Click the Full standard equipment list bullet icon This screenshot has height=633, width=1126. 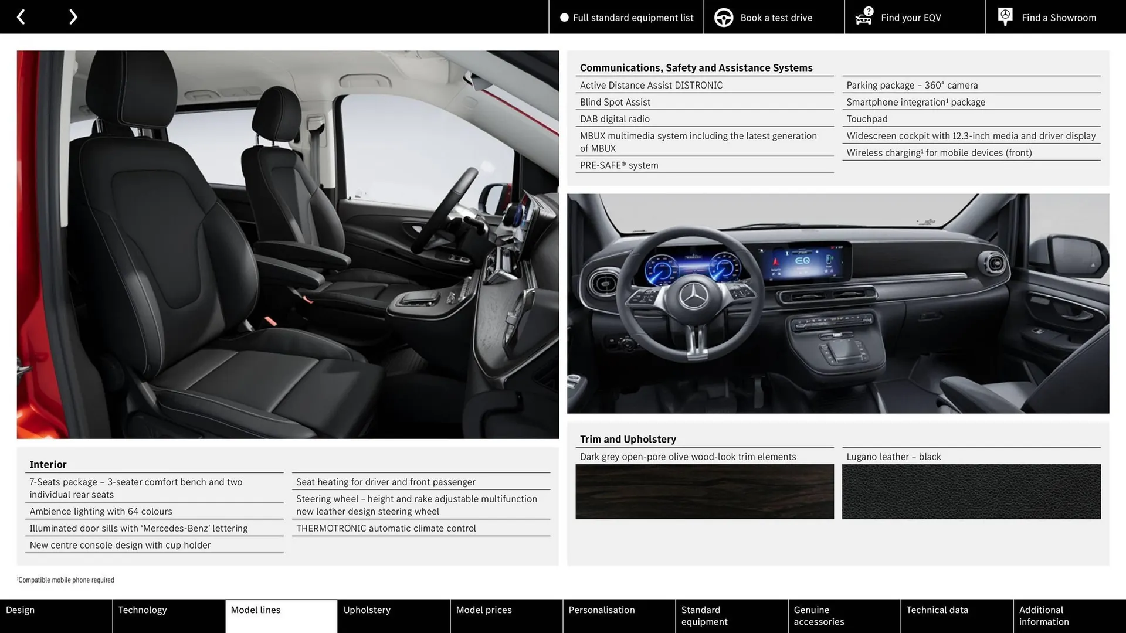564,17
